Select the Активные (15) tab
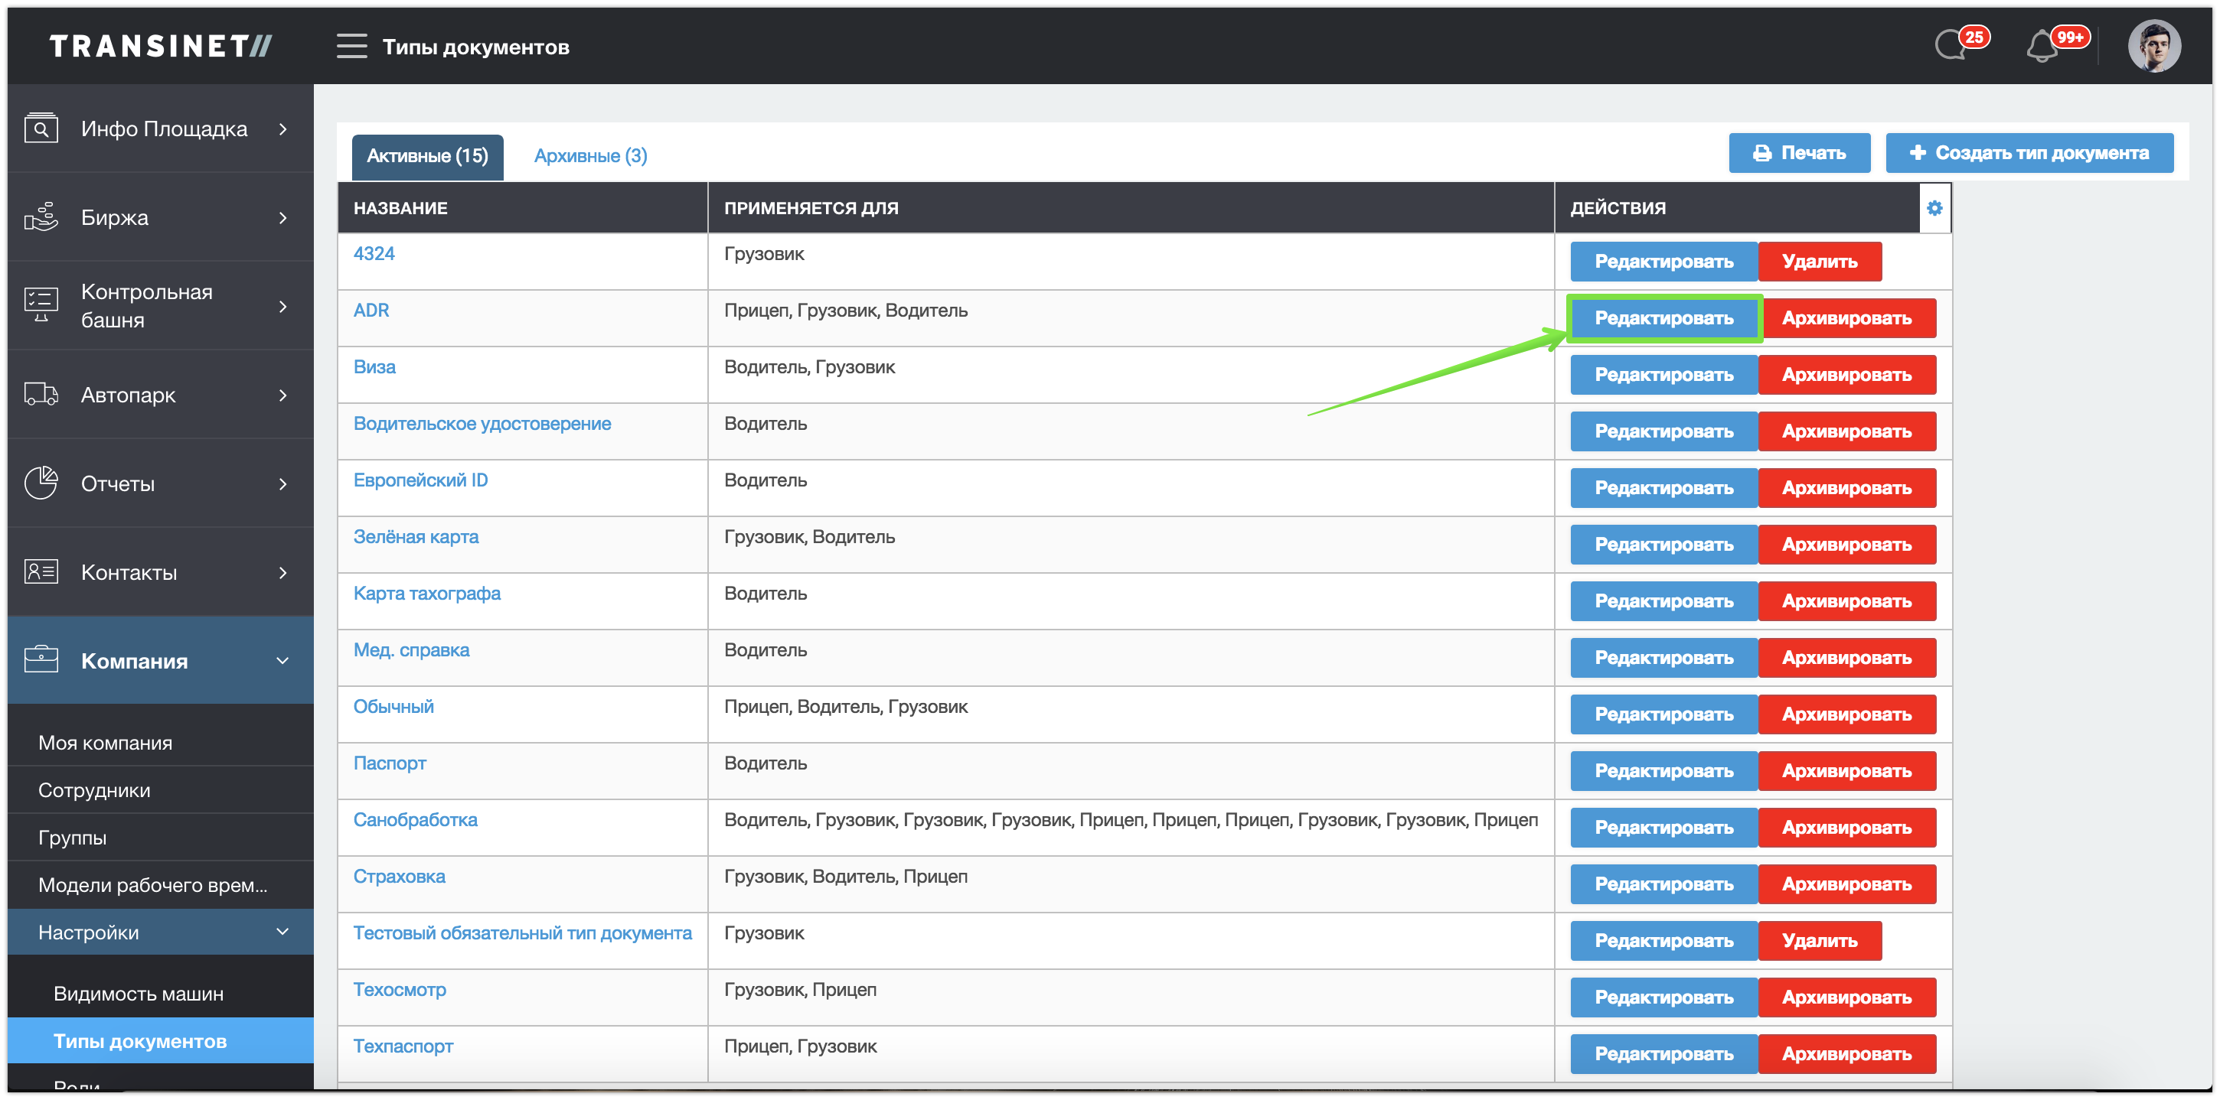The height and width of the screenshot is (1100, 2220). (427, 156)
